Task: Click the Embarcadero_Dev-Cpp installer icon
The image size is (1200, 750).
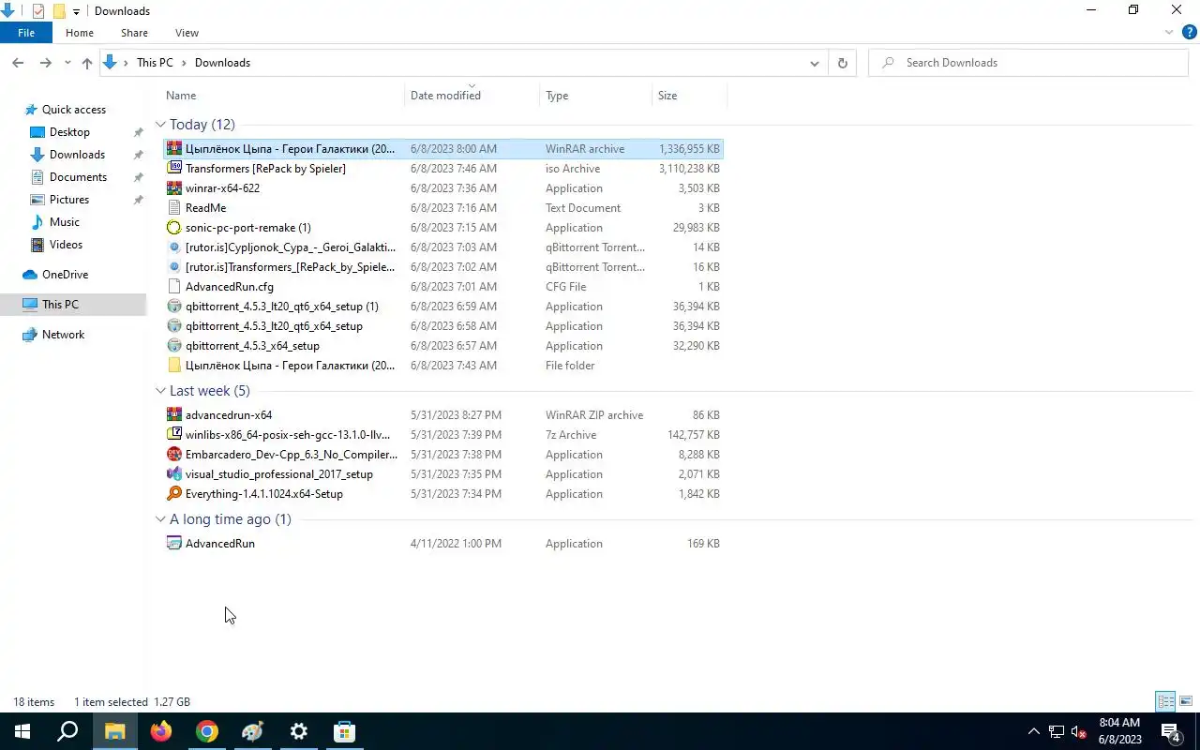Action: pos(173,454)
